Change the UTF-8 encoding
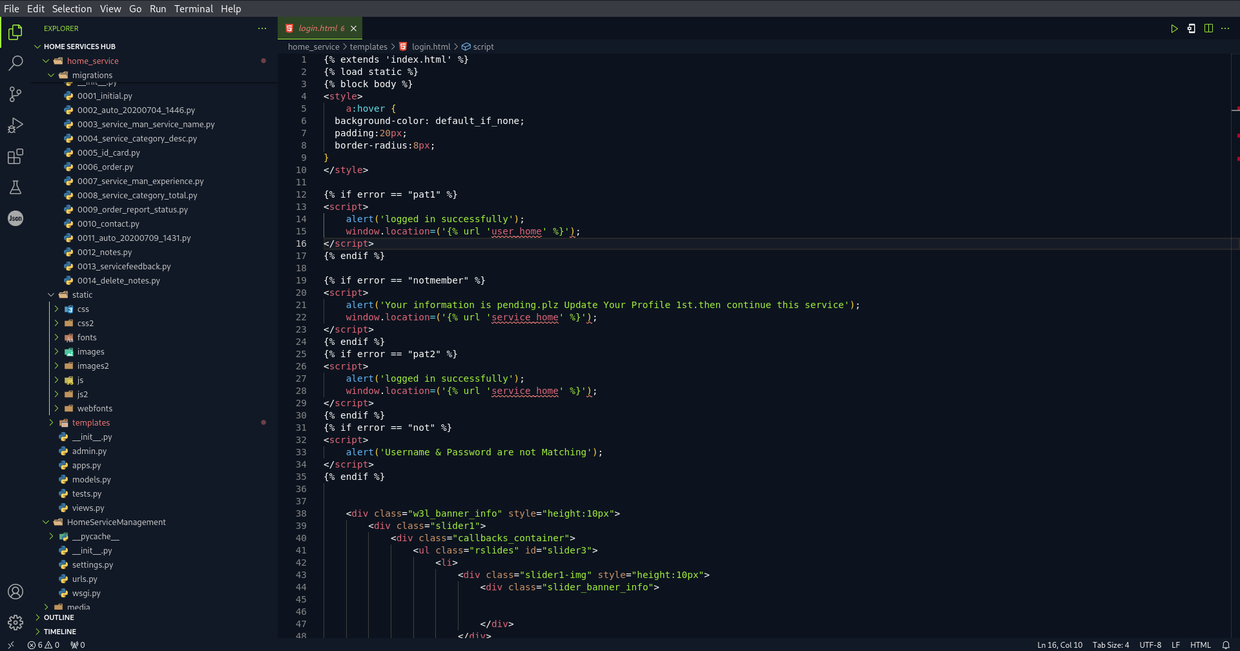 click(x=1150, y=645)
